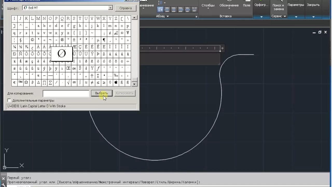Expand the Сервис panel dropdown

point(279,16)
